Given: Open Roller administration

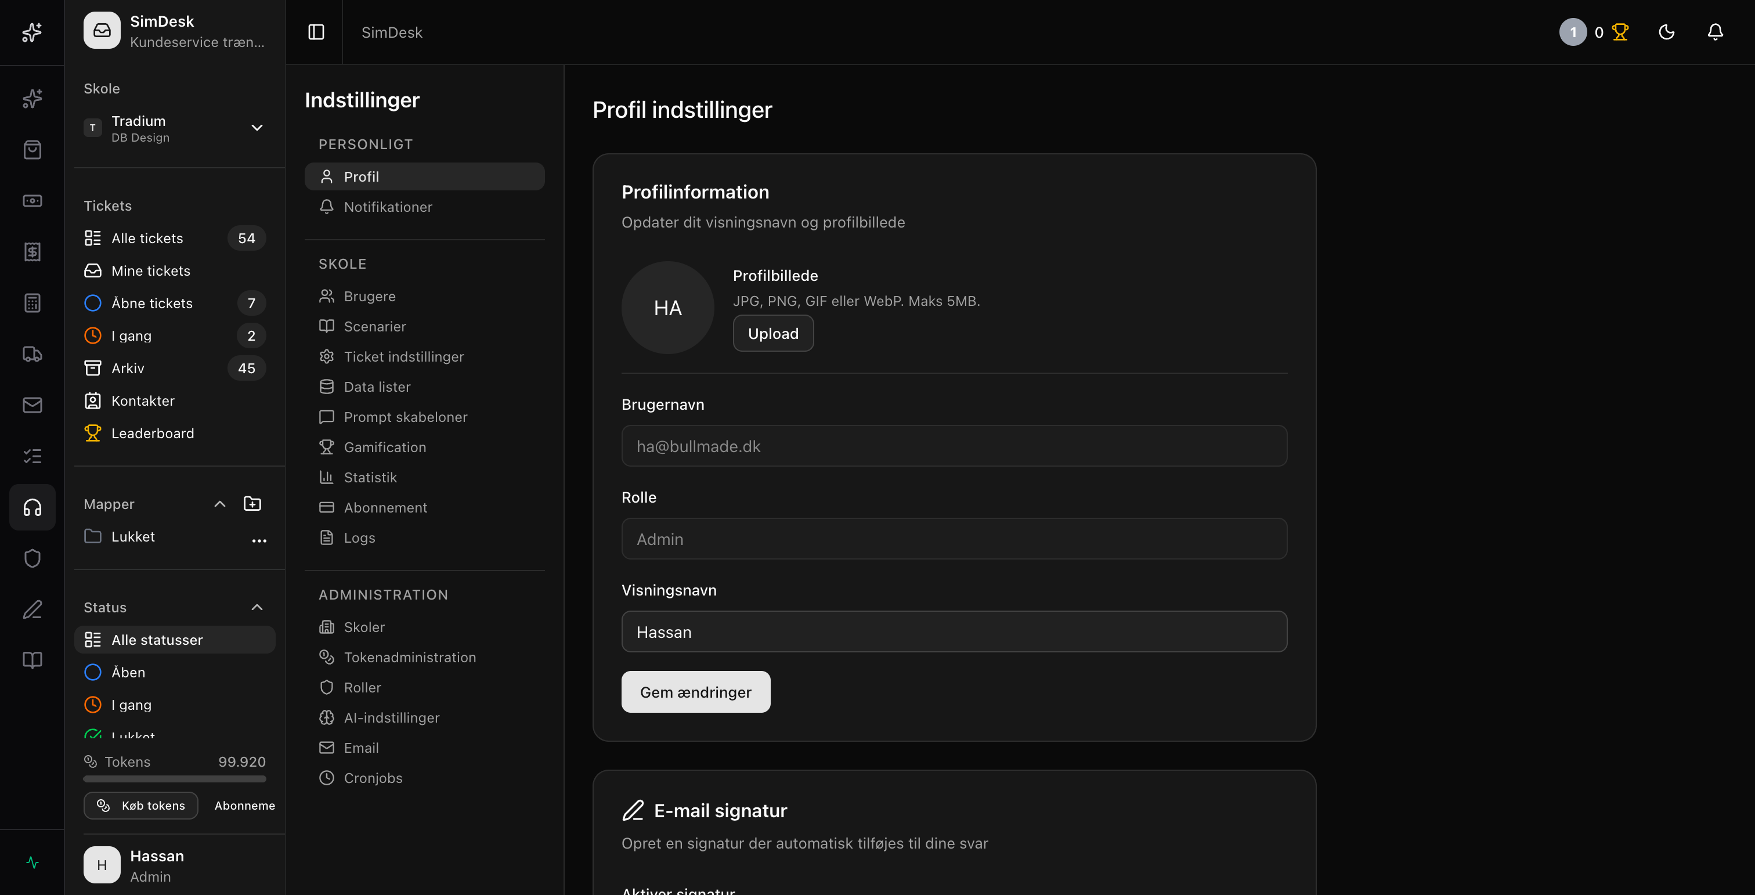Looking at the screenshot, I should 424,687.
